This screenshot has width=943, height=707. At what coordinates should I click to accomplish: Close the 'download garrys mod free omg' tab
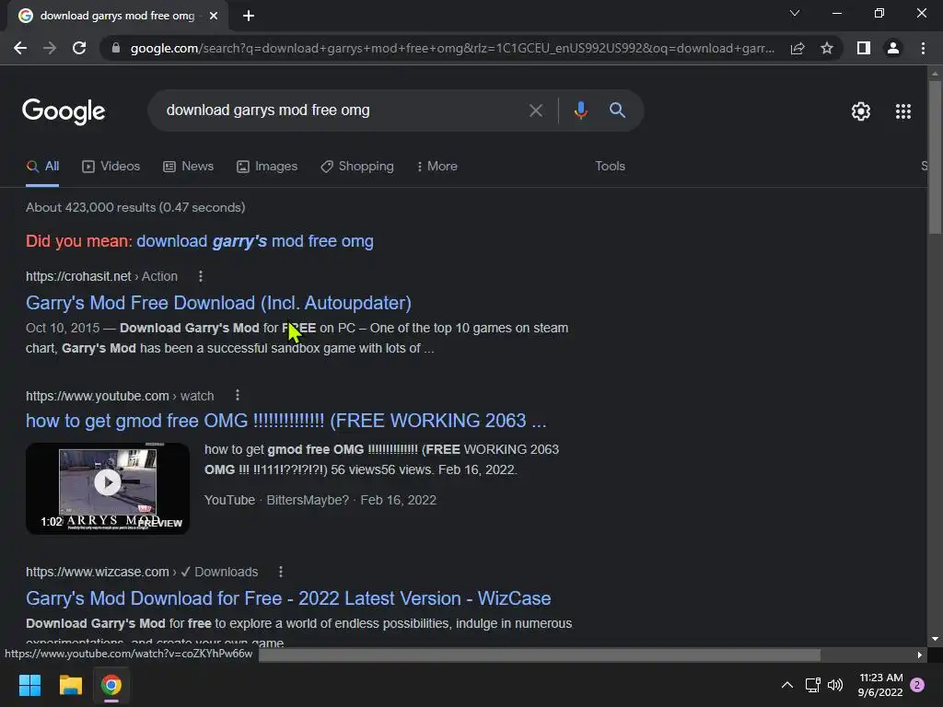click(214, 16)
